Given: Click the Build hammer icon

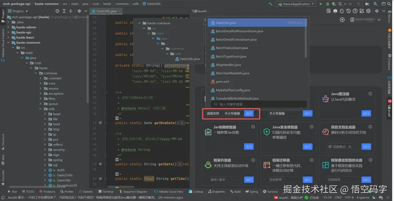Looking at the screenshot, I should click(x=270, y=4).
